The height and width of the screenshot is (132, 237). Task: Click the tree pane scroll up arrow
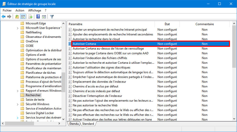(63, 23)
